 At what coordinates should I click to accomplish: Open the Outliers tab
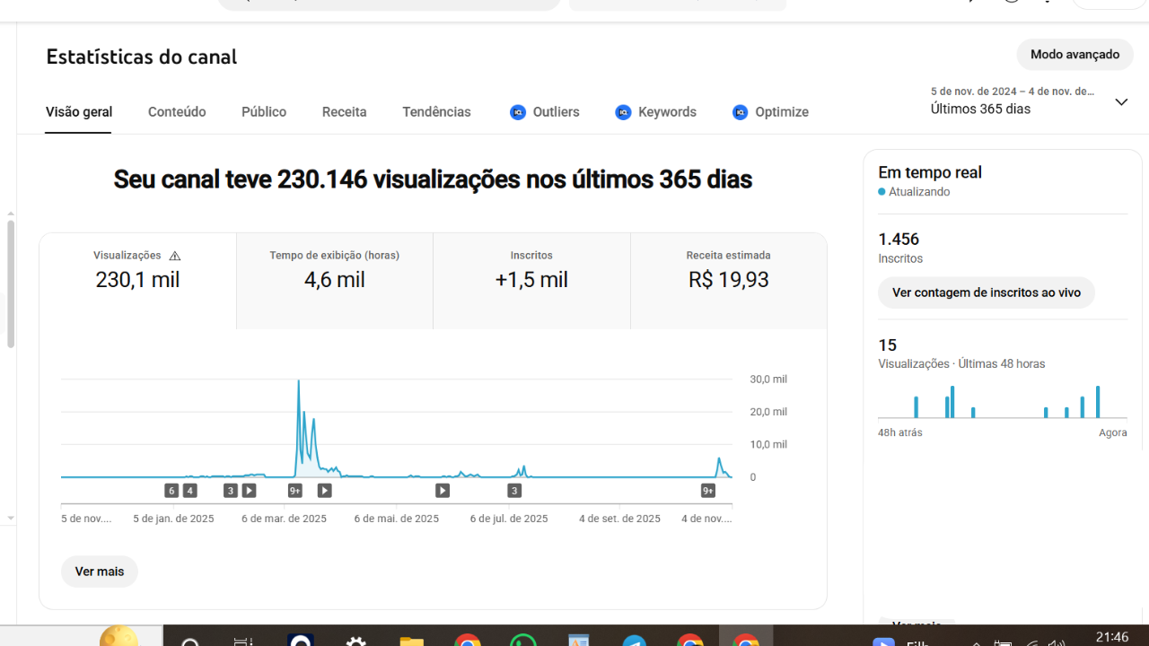click(545, 112)
